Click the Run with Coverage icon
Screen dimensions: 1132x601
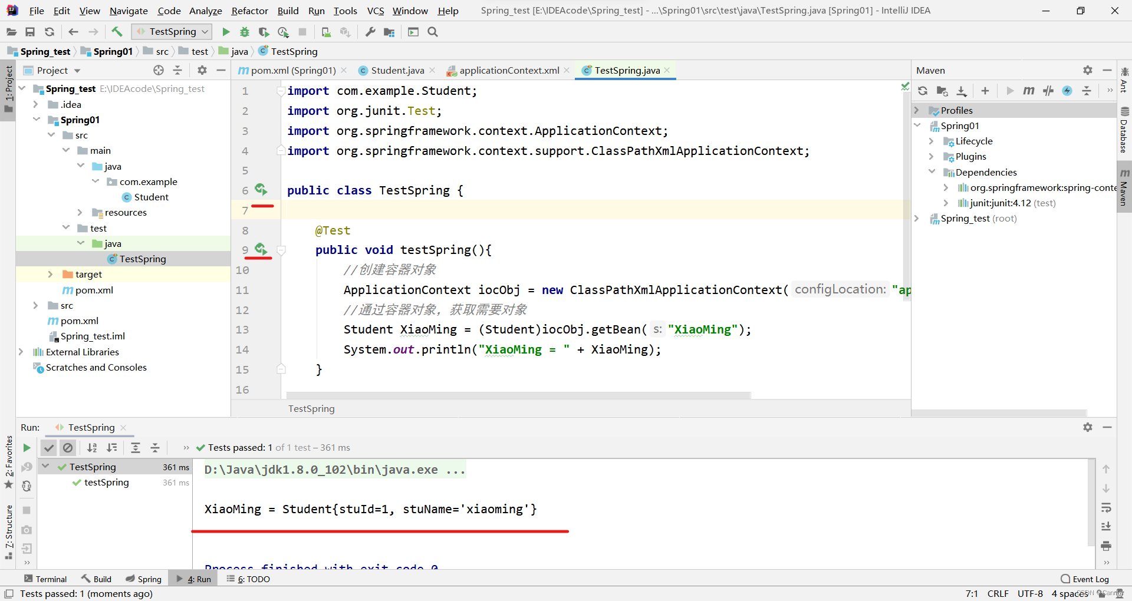(264, 32)
